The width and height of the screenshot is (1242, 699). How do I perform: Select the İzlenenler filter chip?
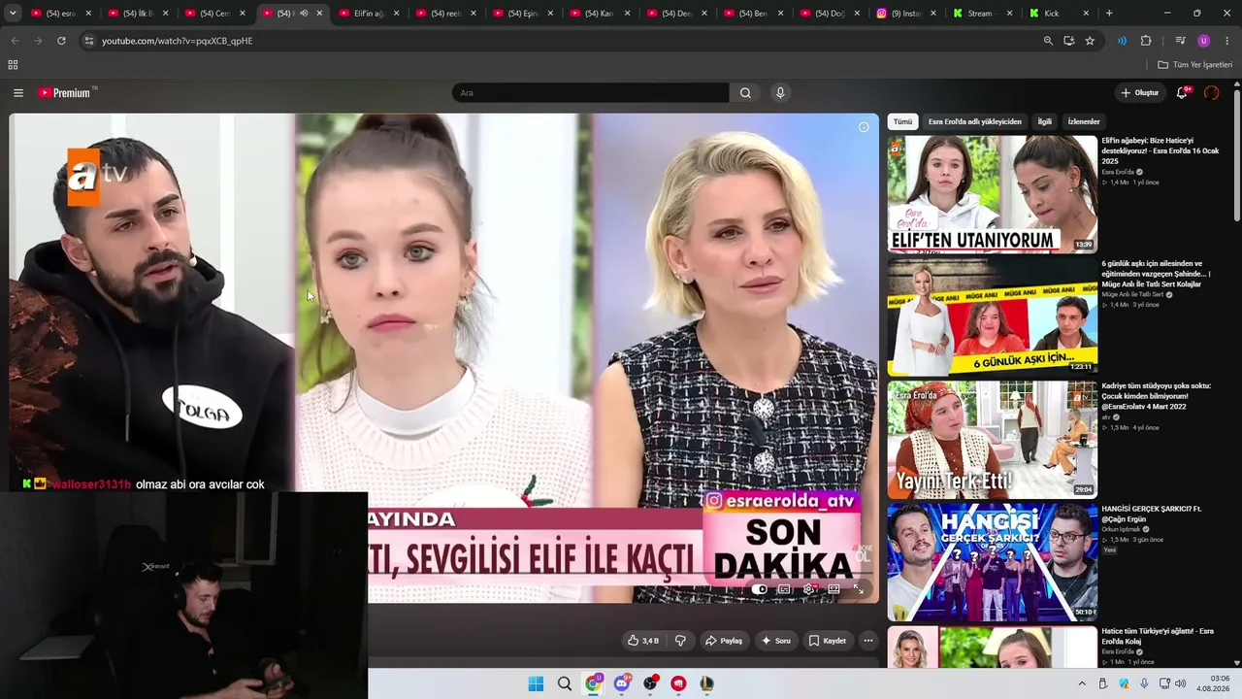[1084, 122]
